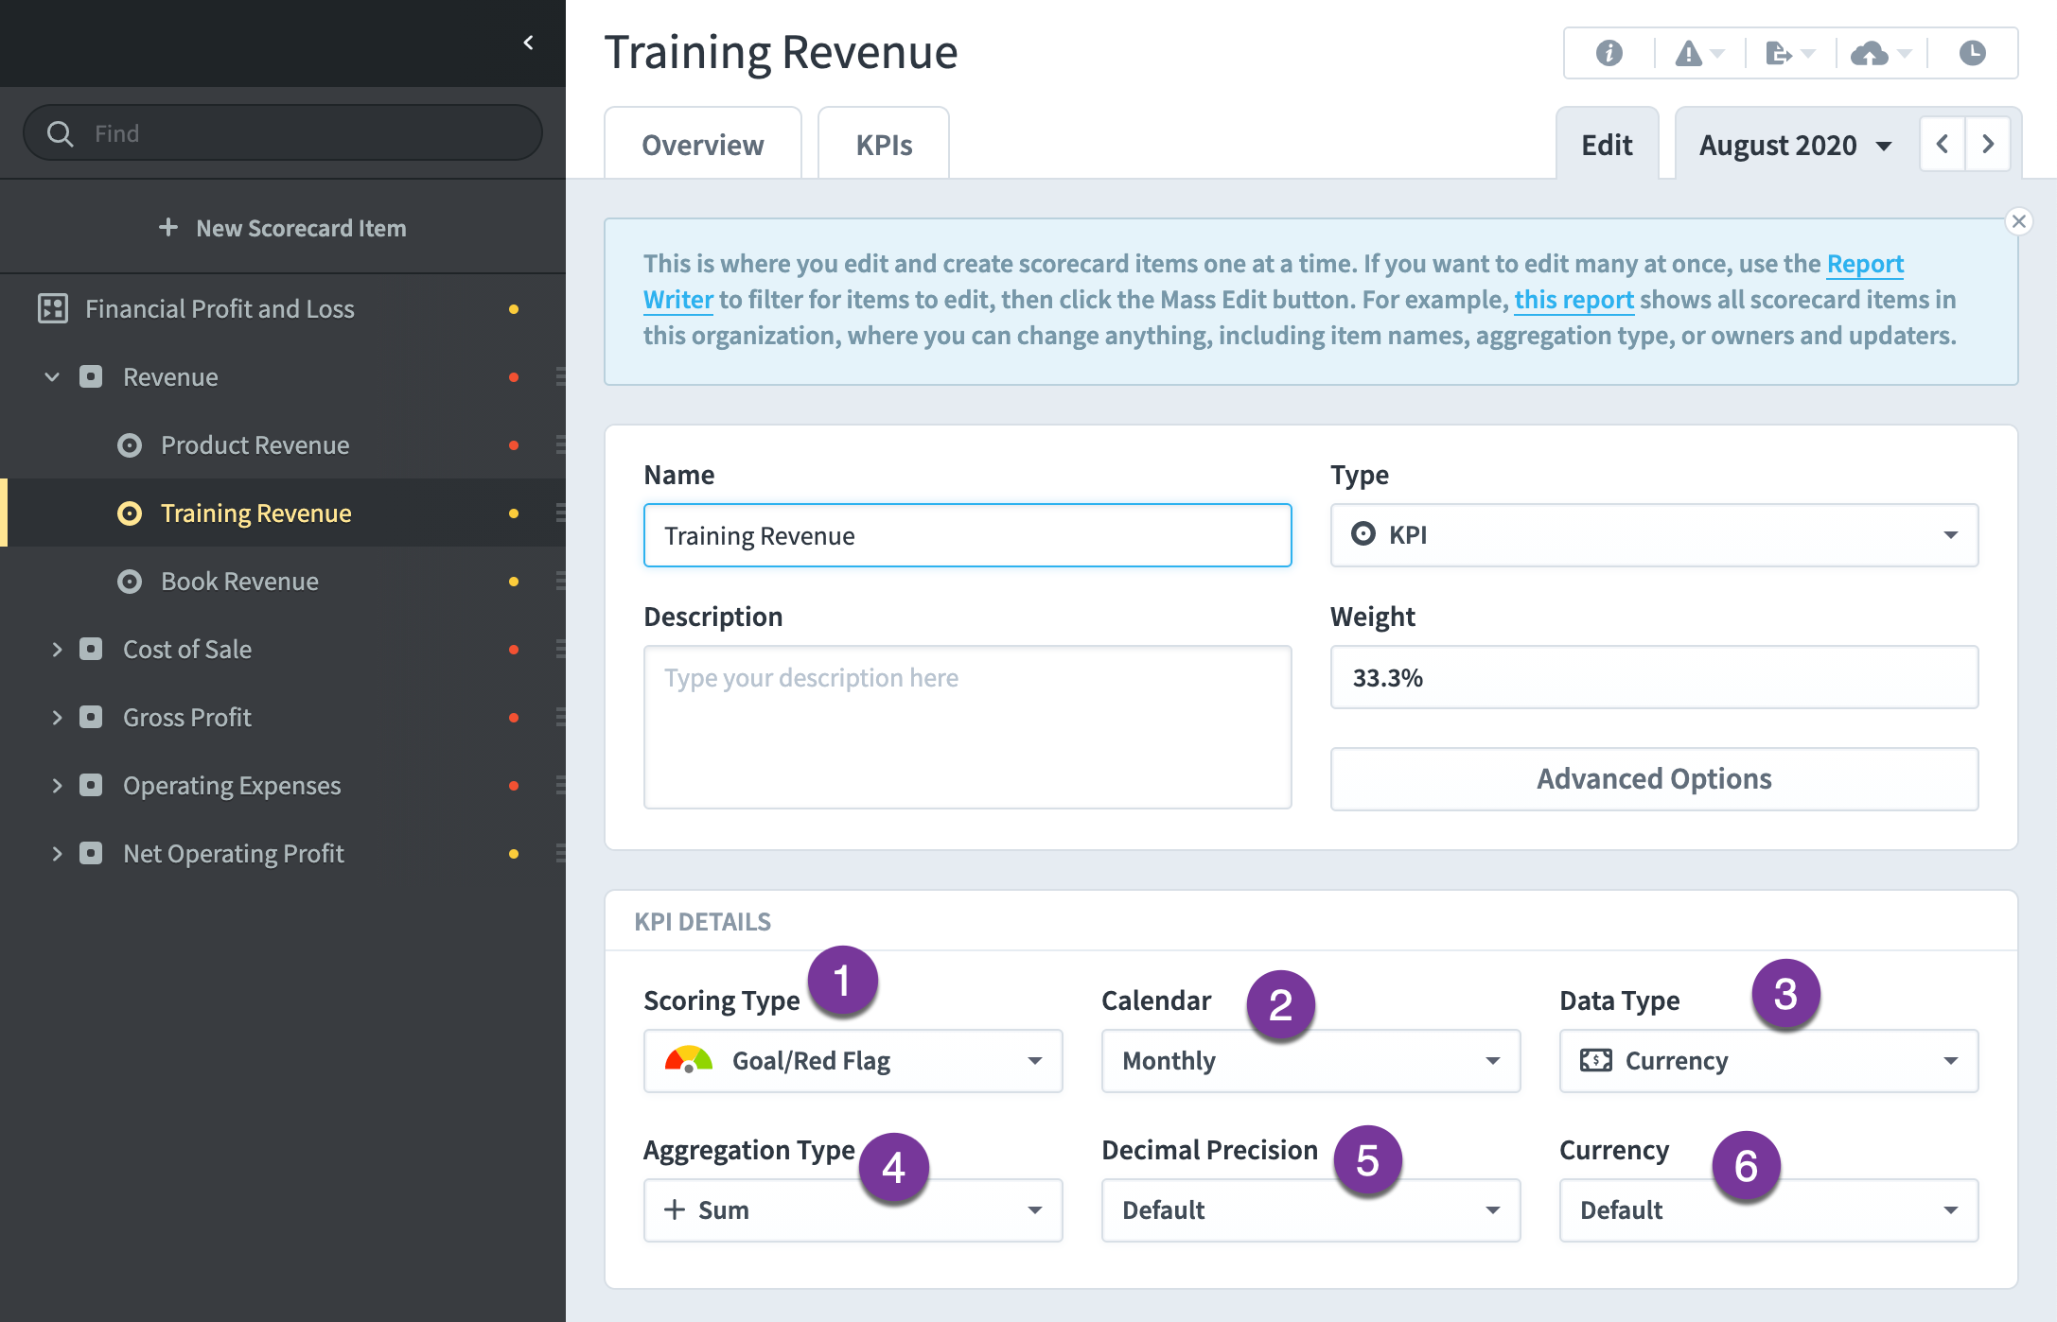The width and height of the screenshot is (2057, 1322).
Task: Expand the Net Operating Profit node
Action: 56,854
